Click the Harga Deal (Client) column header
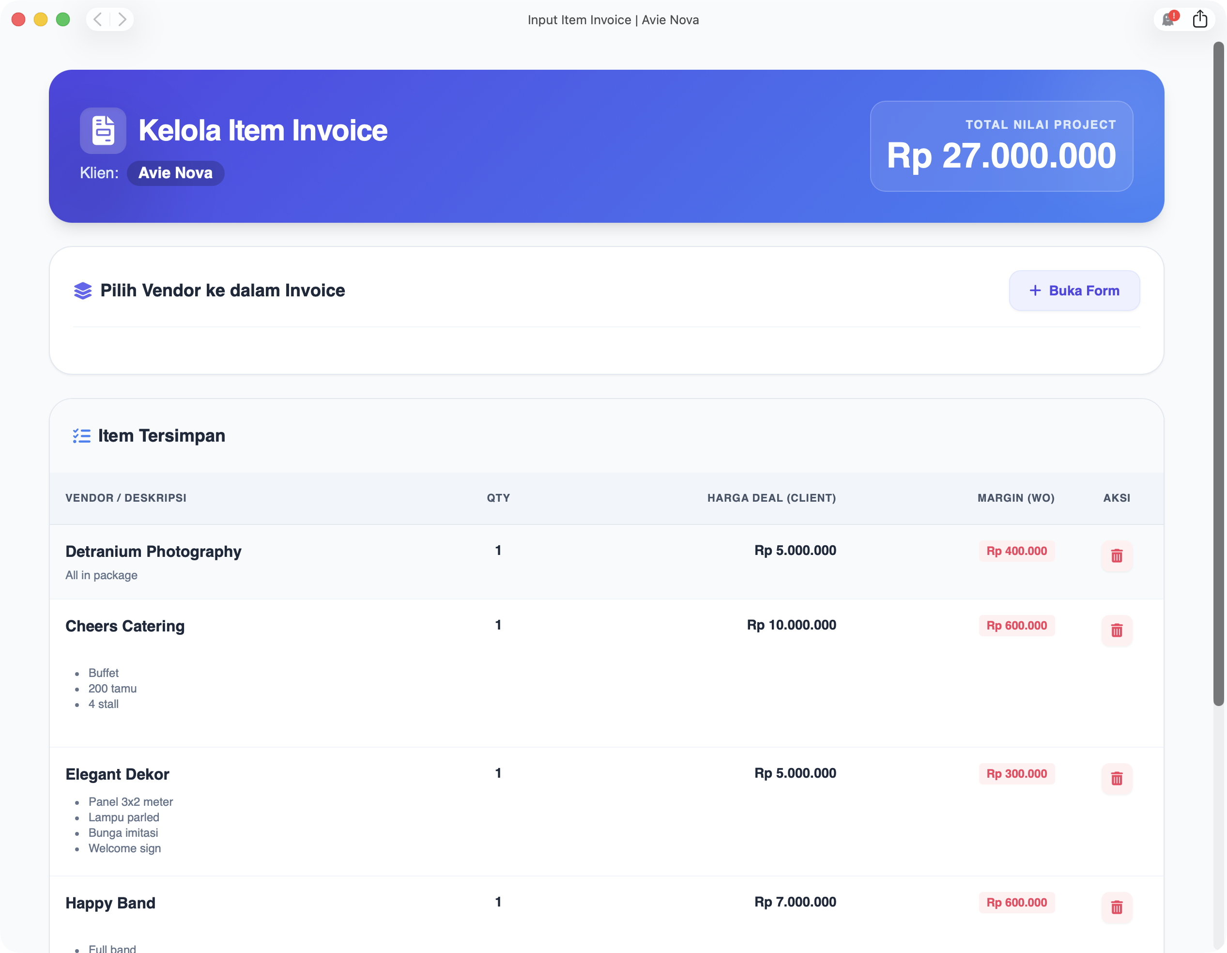 771,498
